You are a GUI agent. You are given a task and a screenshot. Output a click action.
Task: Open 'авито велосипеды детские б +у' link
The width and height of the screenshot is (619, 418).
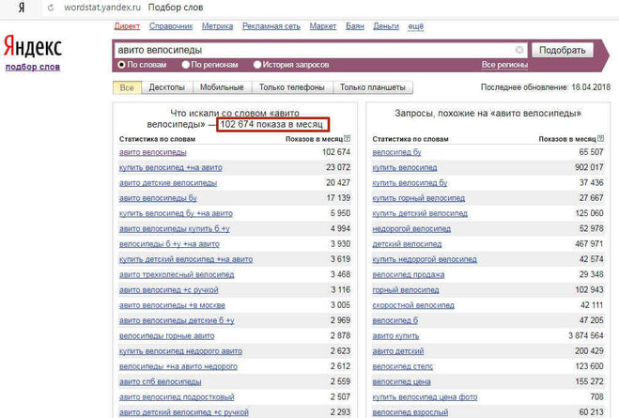[x=177, y=321]
